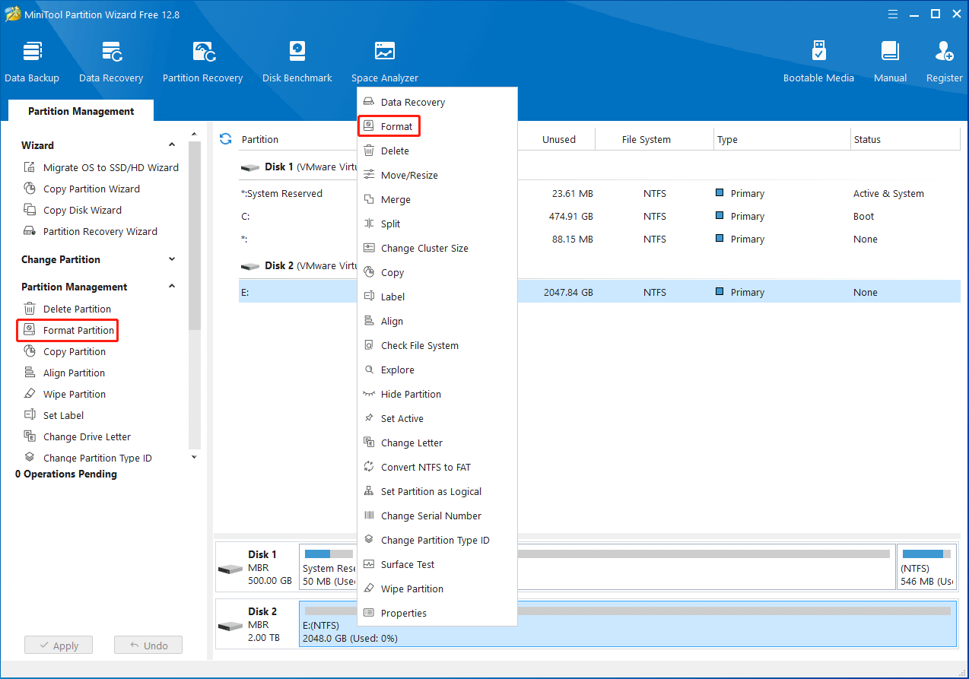
Task: Click the Apply button
Action: [x=58, y=646]
